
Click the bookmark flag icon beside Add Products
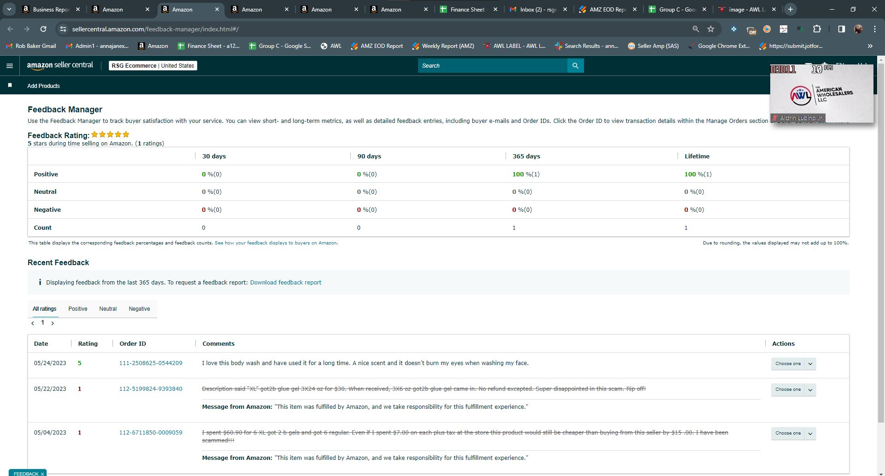[10, 86]
